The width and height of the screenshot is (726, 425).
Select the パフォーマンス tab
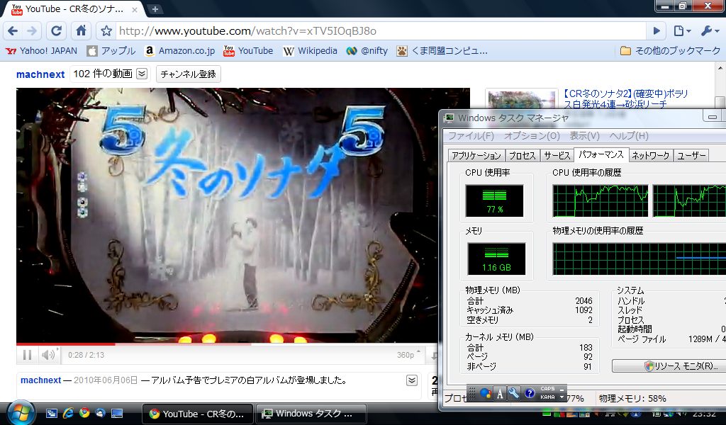click(x=601, y=154)
